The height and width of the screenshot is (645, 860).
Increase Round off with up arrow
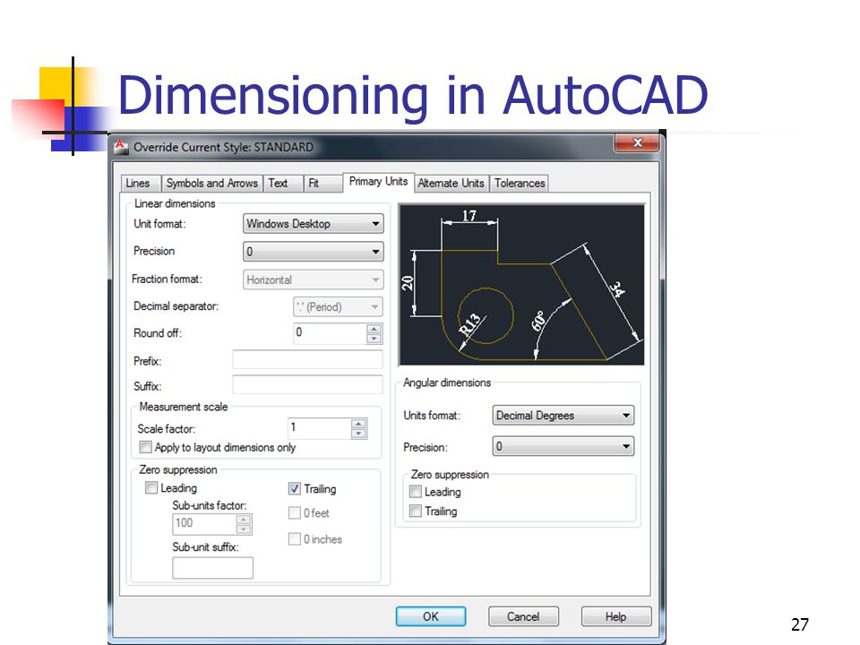374,329
